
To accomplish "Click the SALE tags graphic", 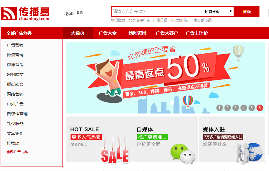I will click(115, 150).
